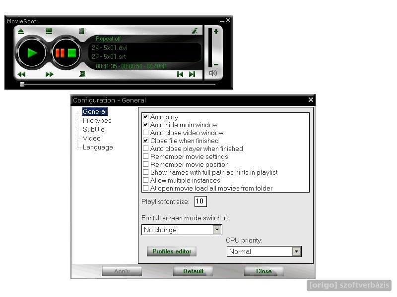The height and width of the screenshot is (297, 397).
Task: Minimize the MovieSpot player window
Action: click(x=222, y=21)
